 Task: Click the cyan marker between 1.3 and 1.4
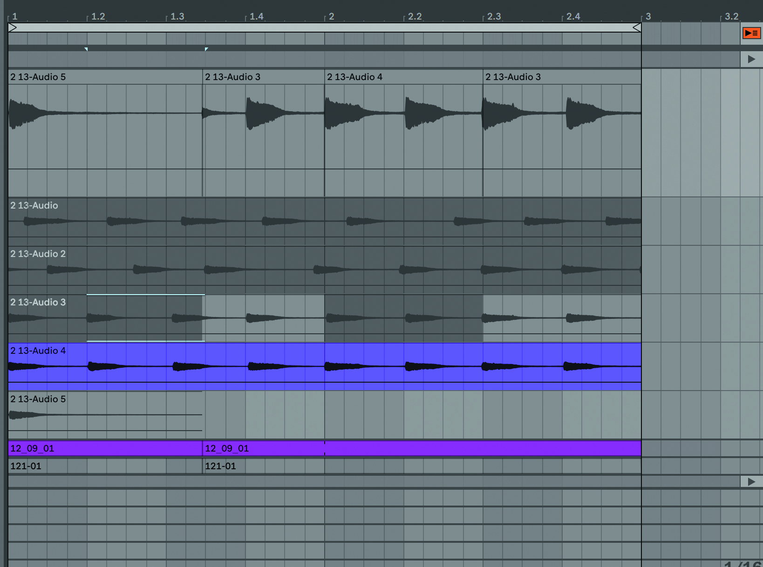coord(206,49)
